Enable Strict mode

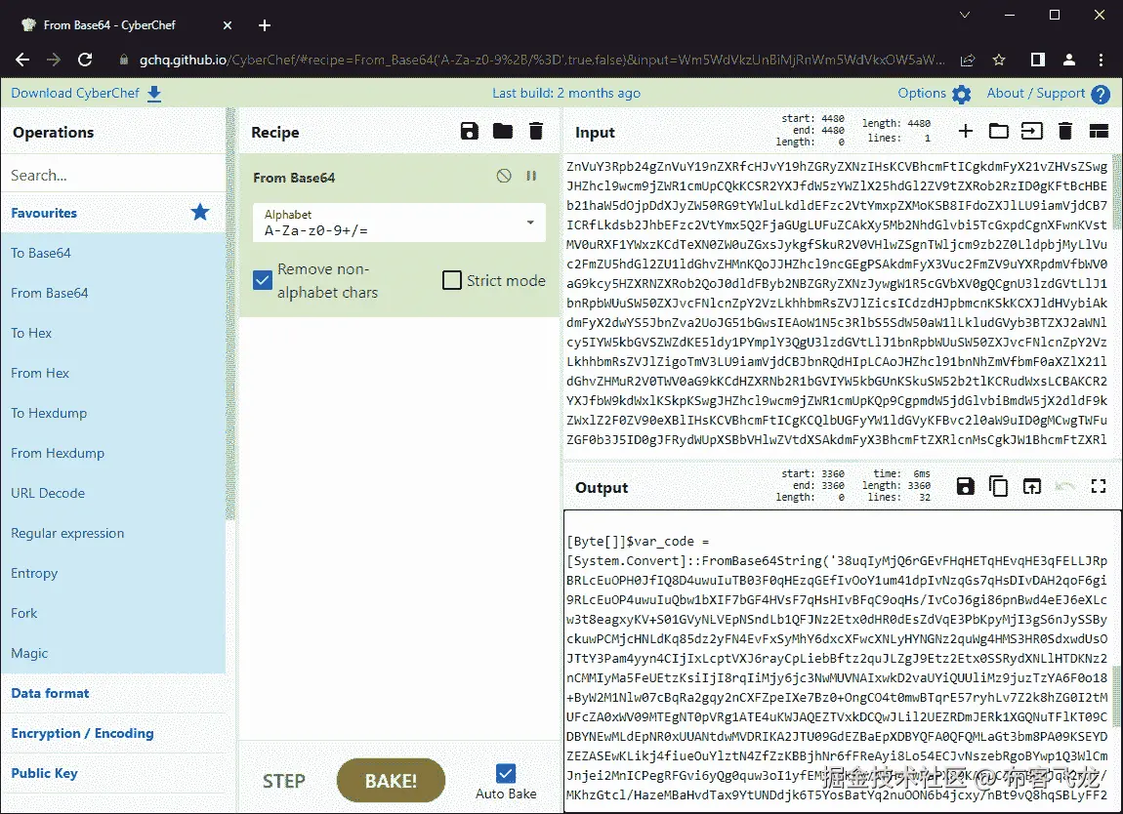click(451, 280)
